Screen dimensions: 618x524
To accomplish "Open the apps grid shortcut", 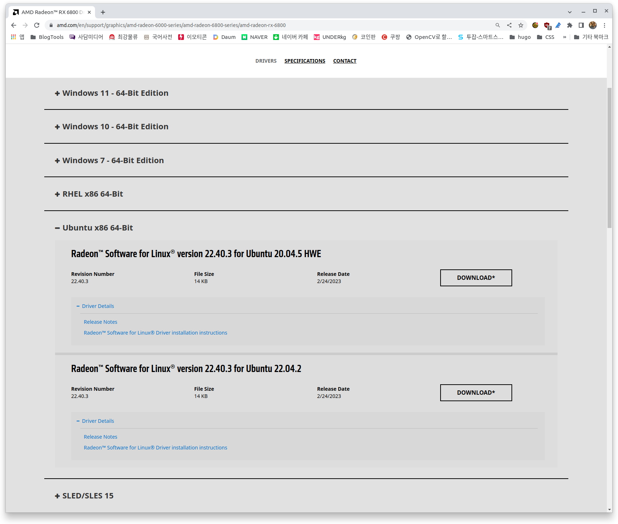I will pos(14,37).
